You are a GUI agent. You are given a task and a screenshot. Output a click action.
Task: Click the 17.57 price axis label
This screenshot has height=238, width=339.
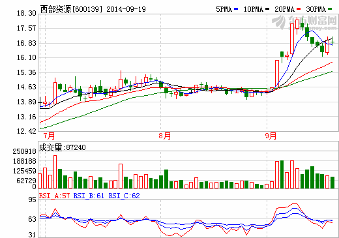[x=27, y=28]
